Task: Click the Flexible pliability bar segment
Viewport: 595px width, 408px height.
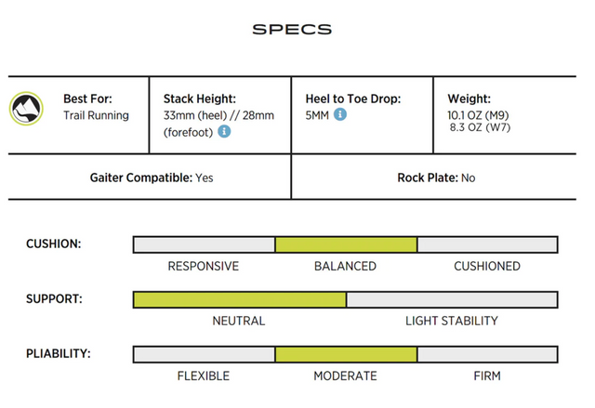Action: pos(204,354)
